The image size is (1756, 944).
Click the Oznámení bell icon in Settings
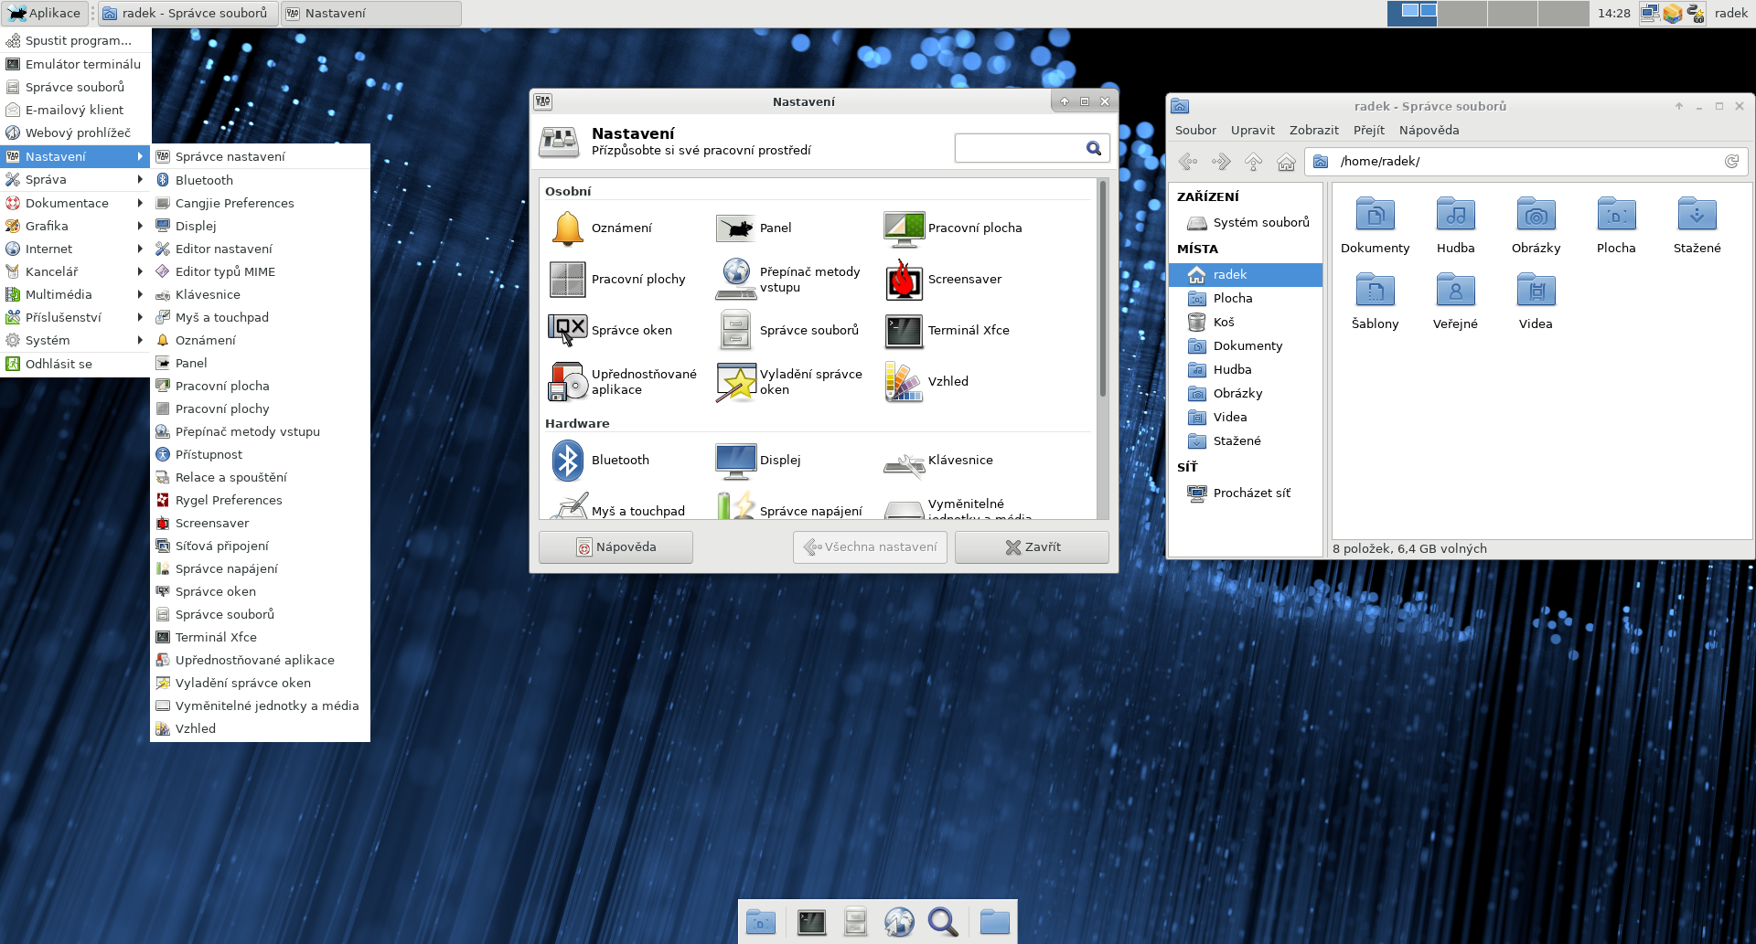tap(567, 228)
